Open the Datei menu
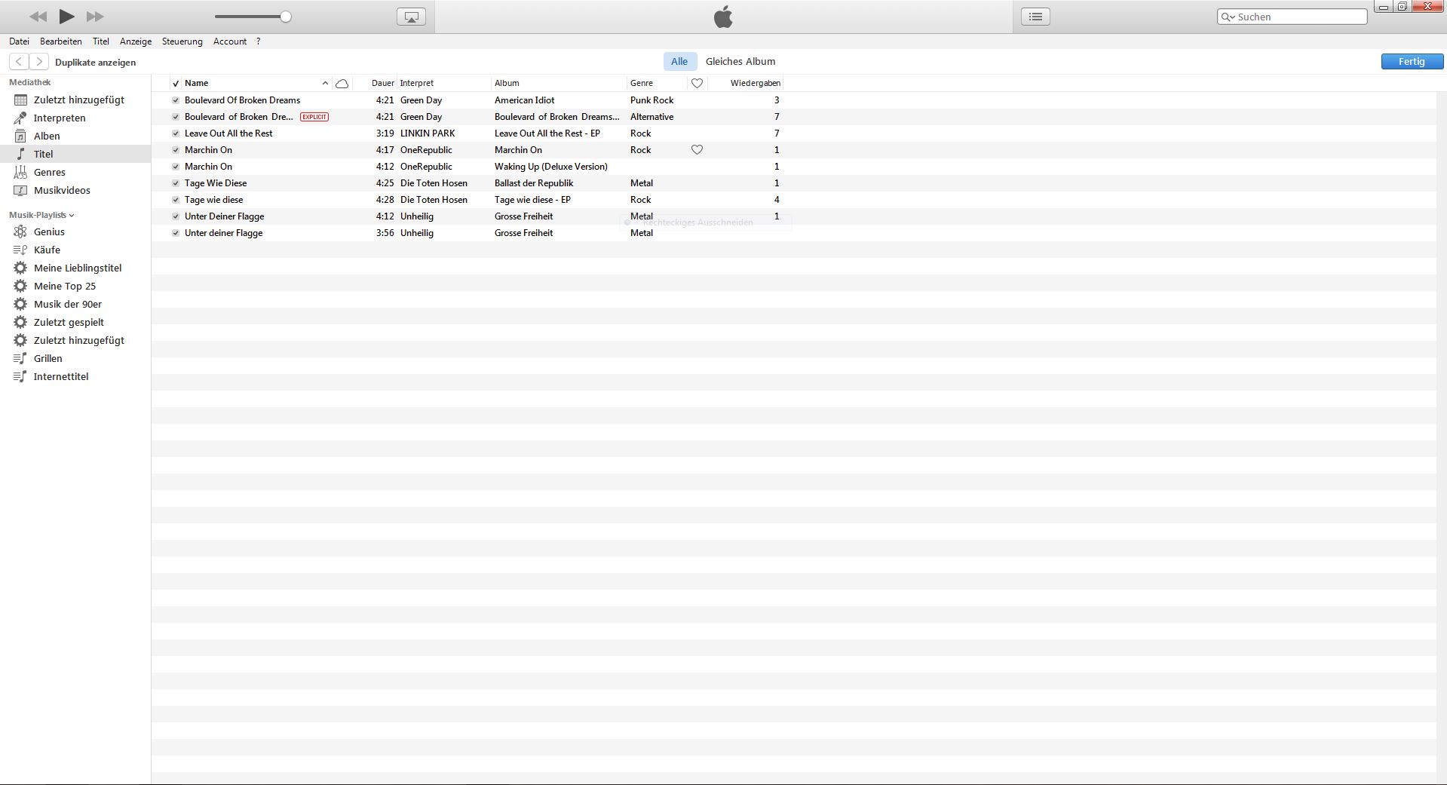 point(19,41)
